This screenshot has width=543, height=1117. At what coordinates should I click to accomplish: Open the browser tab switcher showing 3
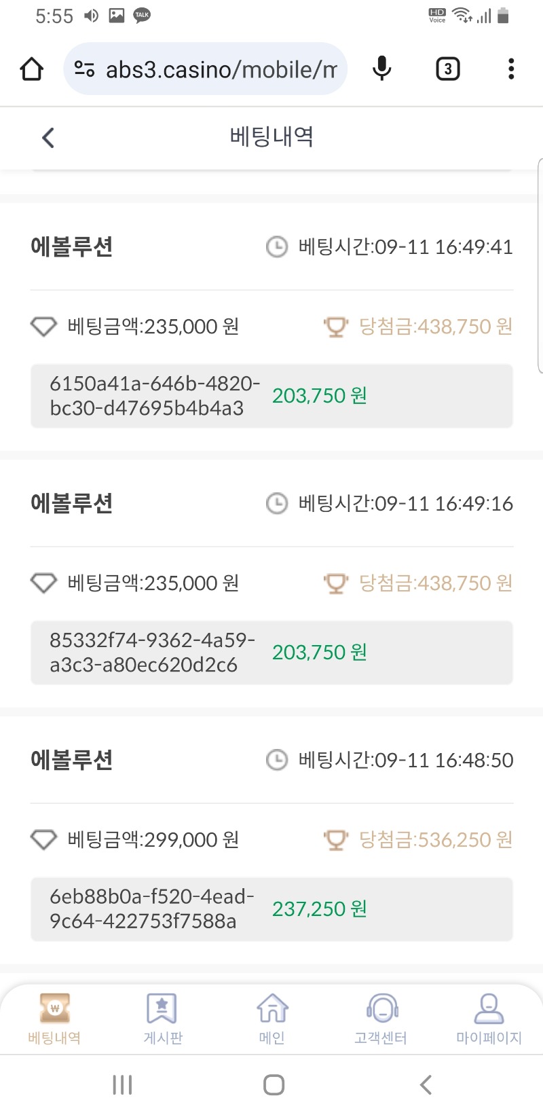point(447,69)
